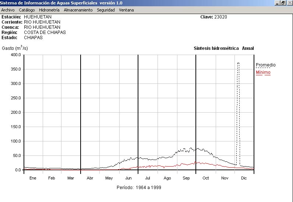Click the red Mínimo legend entry
This screenshot has width=293, height=202.
pos(263,72)
